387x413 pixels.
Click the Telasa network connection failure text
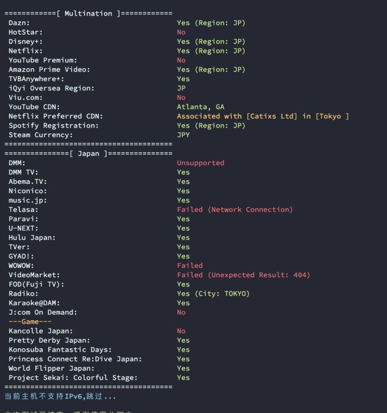pos(235,210)
